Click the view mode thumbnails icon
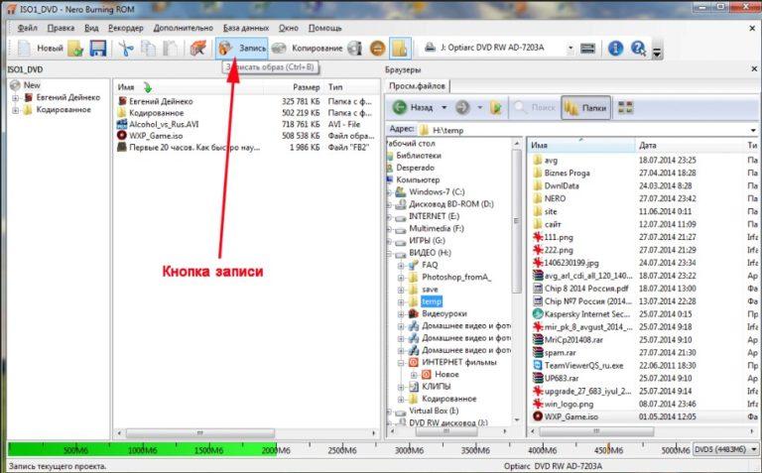The image size is (762, 473). pos(625,107)
